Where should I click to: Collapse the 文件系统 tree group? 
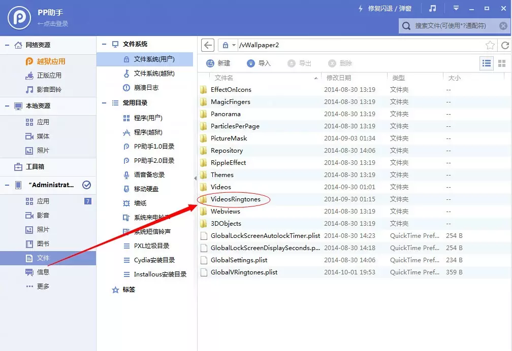click(104, 44)
